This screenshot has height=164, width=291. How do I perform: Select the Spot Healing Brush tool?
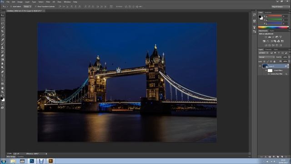pyautogui.click(x=2, y=40)
